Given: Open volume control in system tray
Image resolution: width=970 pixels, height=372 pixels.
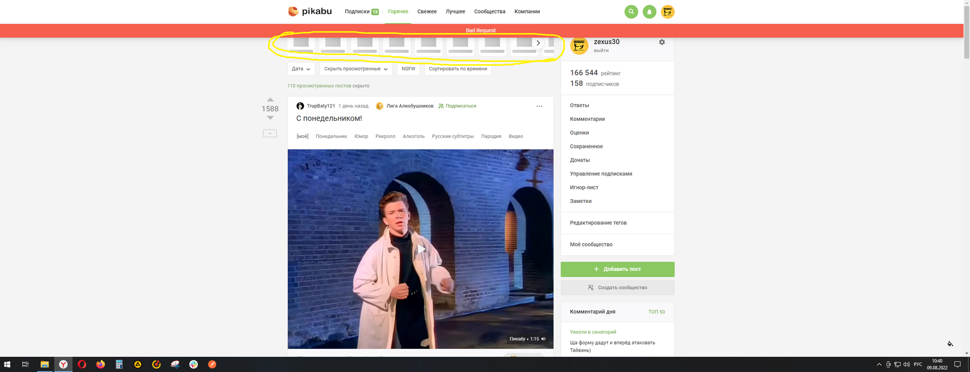Looking at the screenshot, I should 907,364.
